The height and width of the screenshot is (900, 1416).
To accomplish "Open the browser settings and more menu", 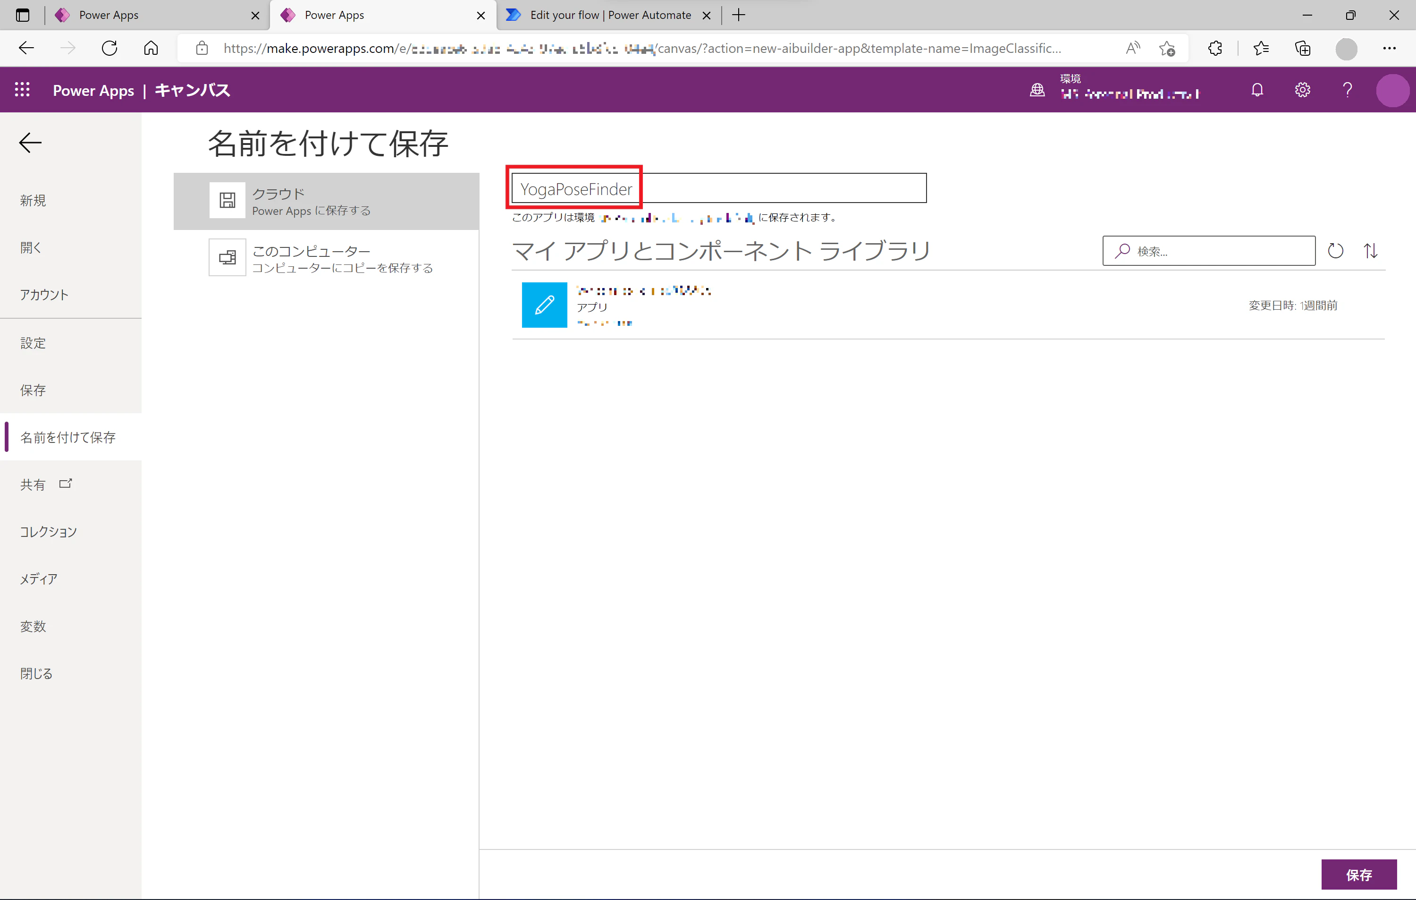I will [x=1390, y=48].
